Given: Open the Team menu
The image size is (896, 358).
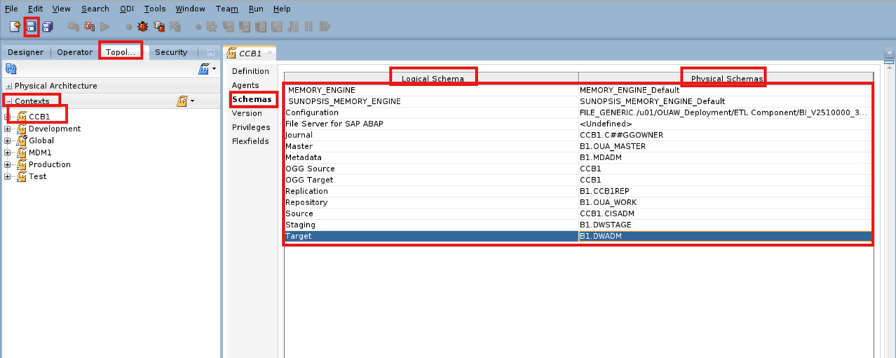Looking at the screenshot, I should click(227, 9).
